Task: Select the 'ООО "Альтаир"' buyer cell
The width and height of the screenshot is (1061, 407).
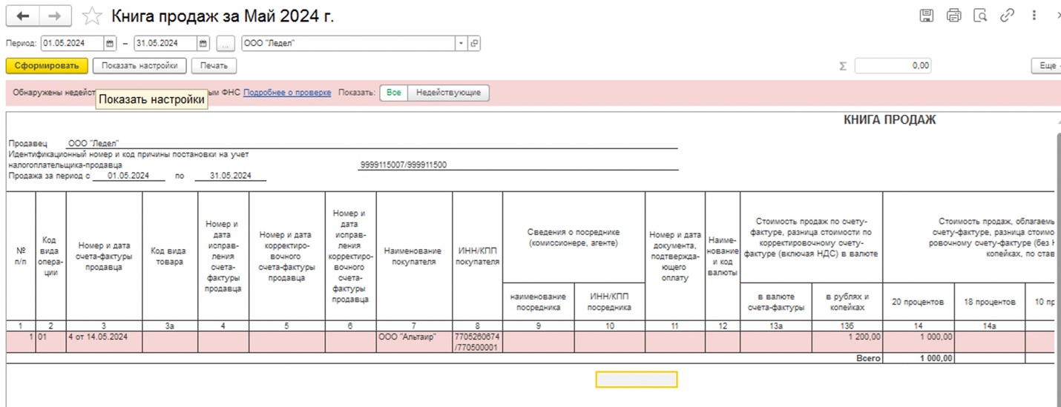Action: (x=414, y=337)
